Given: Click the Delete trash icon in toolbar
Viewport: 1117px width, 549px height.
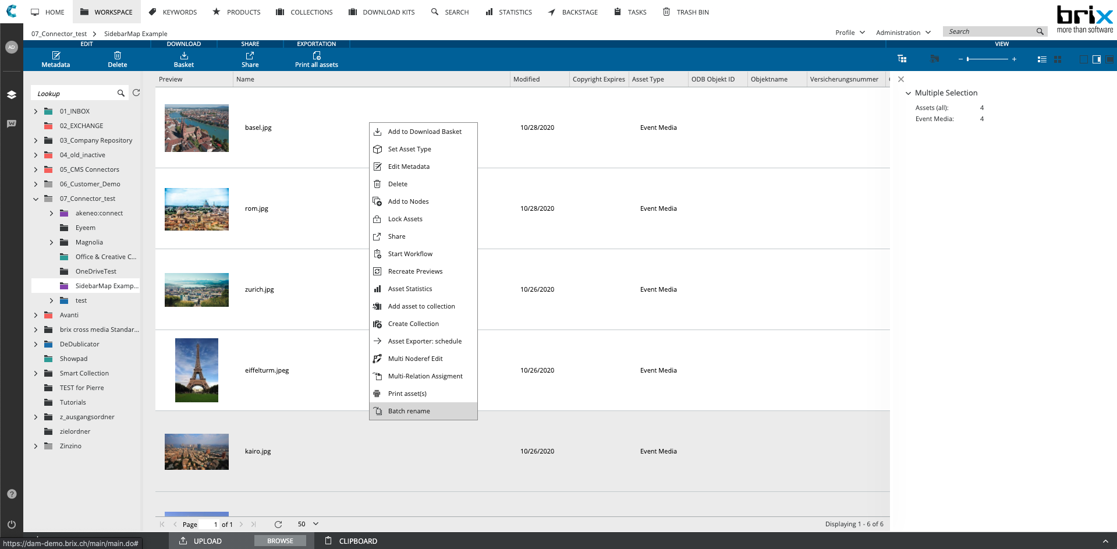Looking at the screenshot, I should point(118,59).
